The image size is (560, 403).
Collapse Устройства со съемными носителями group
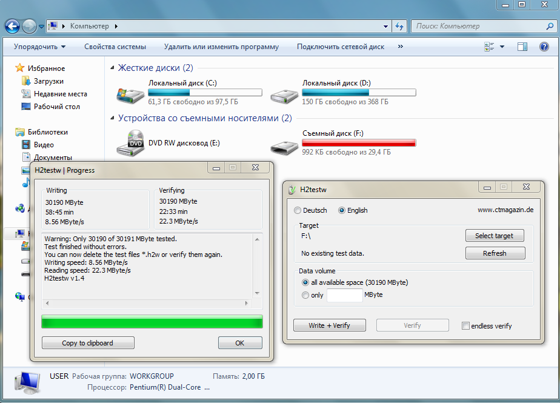112,118
